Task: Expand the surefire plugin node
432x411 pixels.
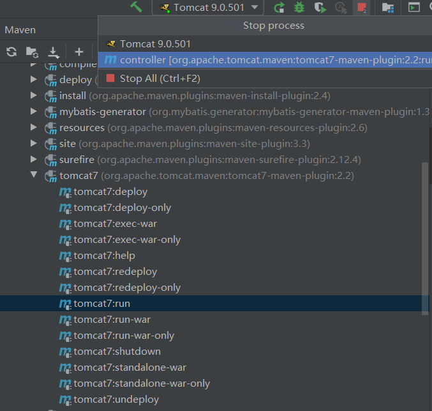Action: tap(34, 159)
